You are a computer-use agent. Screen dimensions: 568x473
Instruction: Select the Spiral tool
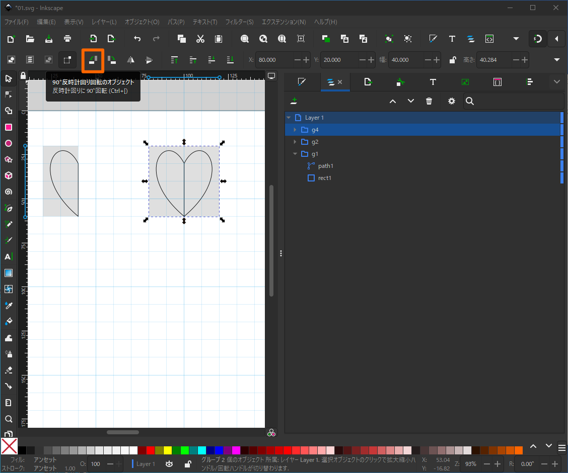click(x=9, y=192)
